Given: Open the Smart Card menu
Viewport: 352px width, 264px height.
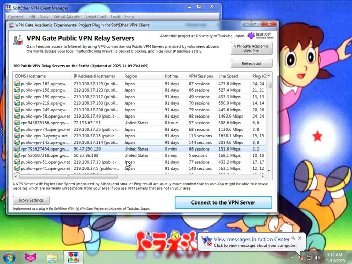Looking at the screenshot, I should [96, 16].
